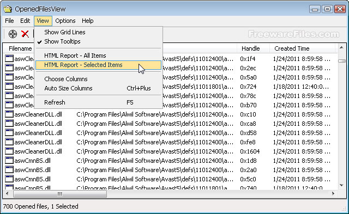The image size is (349, 214).
Task: Click the file icon of handle 0xd58 row
Action: click(x=9, y=133)
